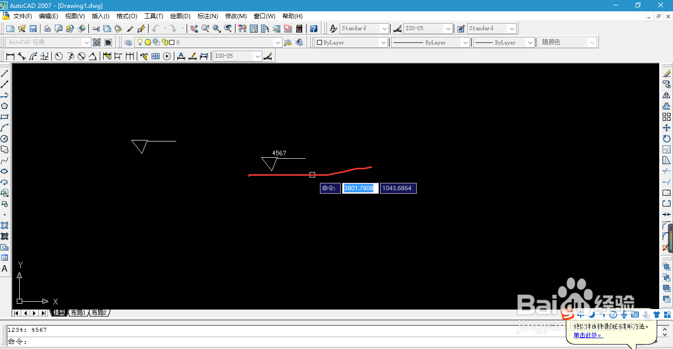
Task: Open the 文件(F) menu
Action: pyautogui.click(x=23, y=16)
